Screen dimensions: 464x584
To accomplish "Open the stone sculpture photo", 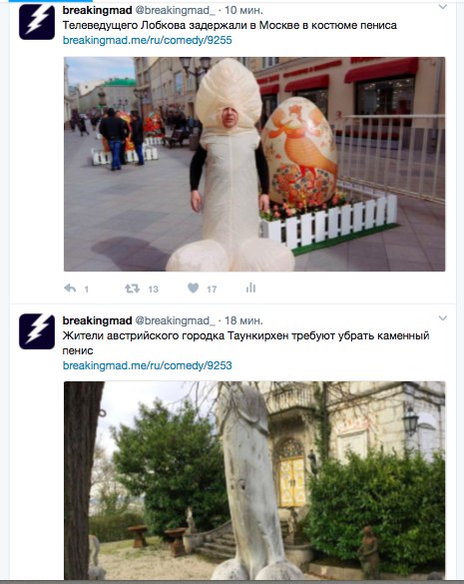I will click(254, 480).
